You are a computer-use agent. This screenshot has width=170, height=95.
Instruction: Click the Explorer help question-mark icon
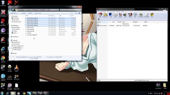[x=79, y=13]
